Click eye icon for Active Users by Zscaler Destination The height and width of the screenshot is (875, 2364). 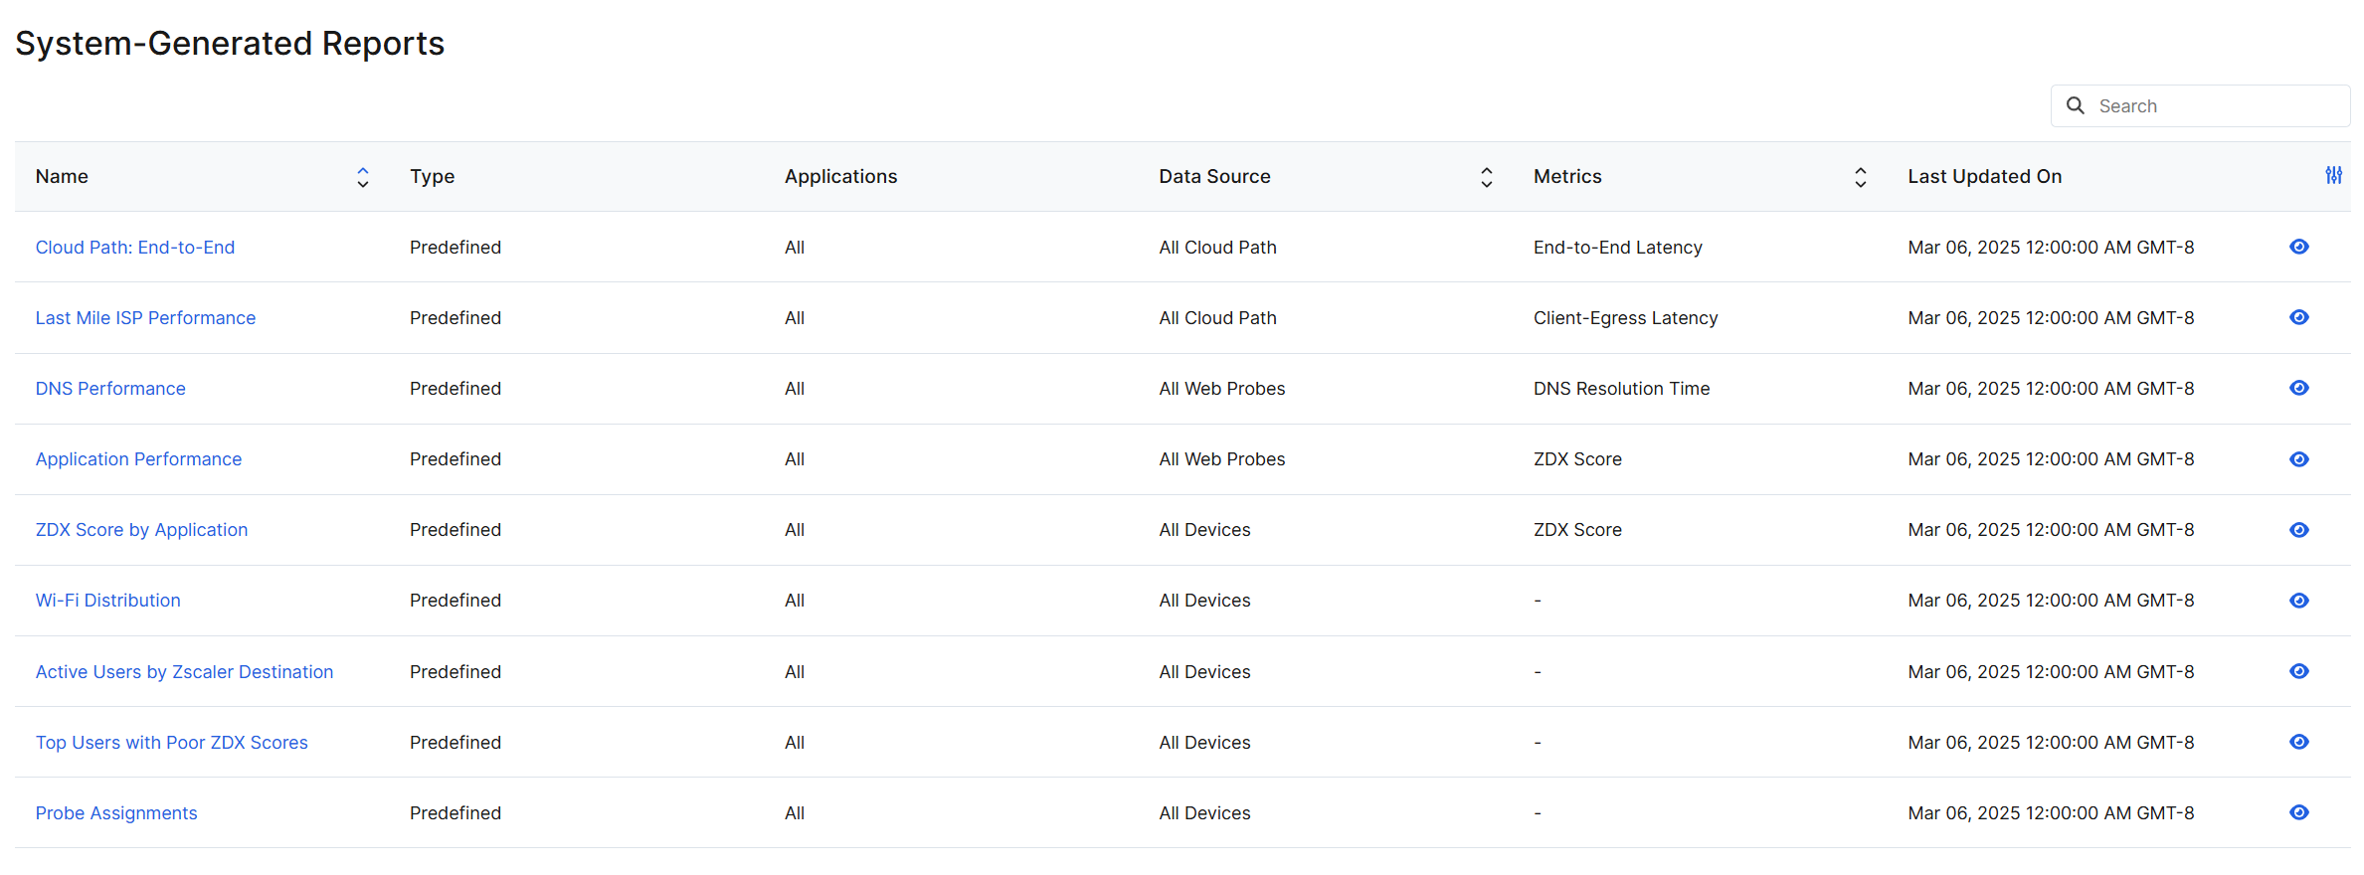click(x=2298, y=671)
